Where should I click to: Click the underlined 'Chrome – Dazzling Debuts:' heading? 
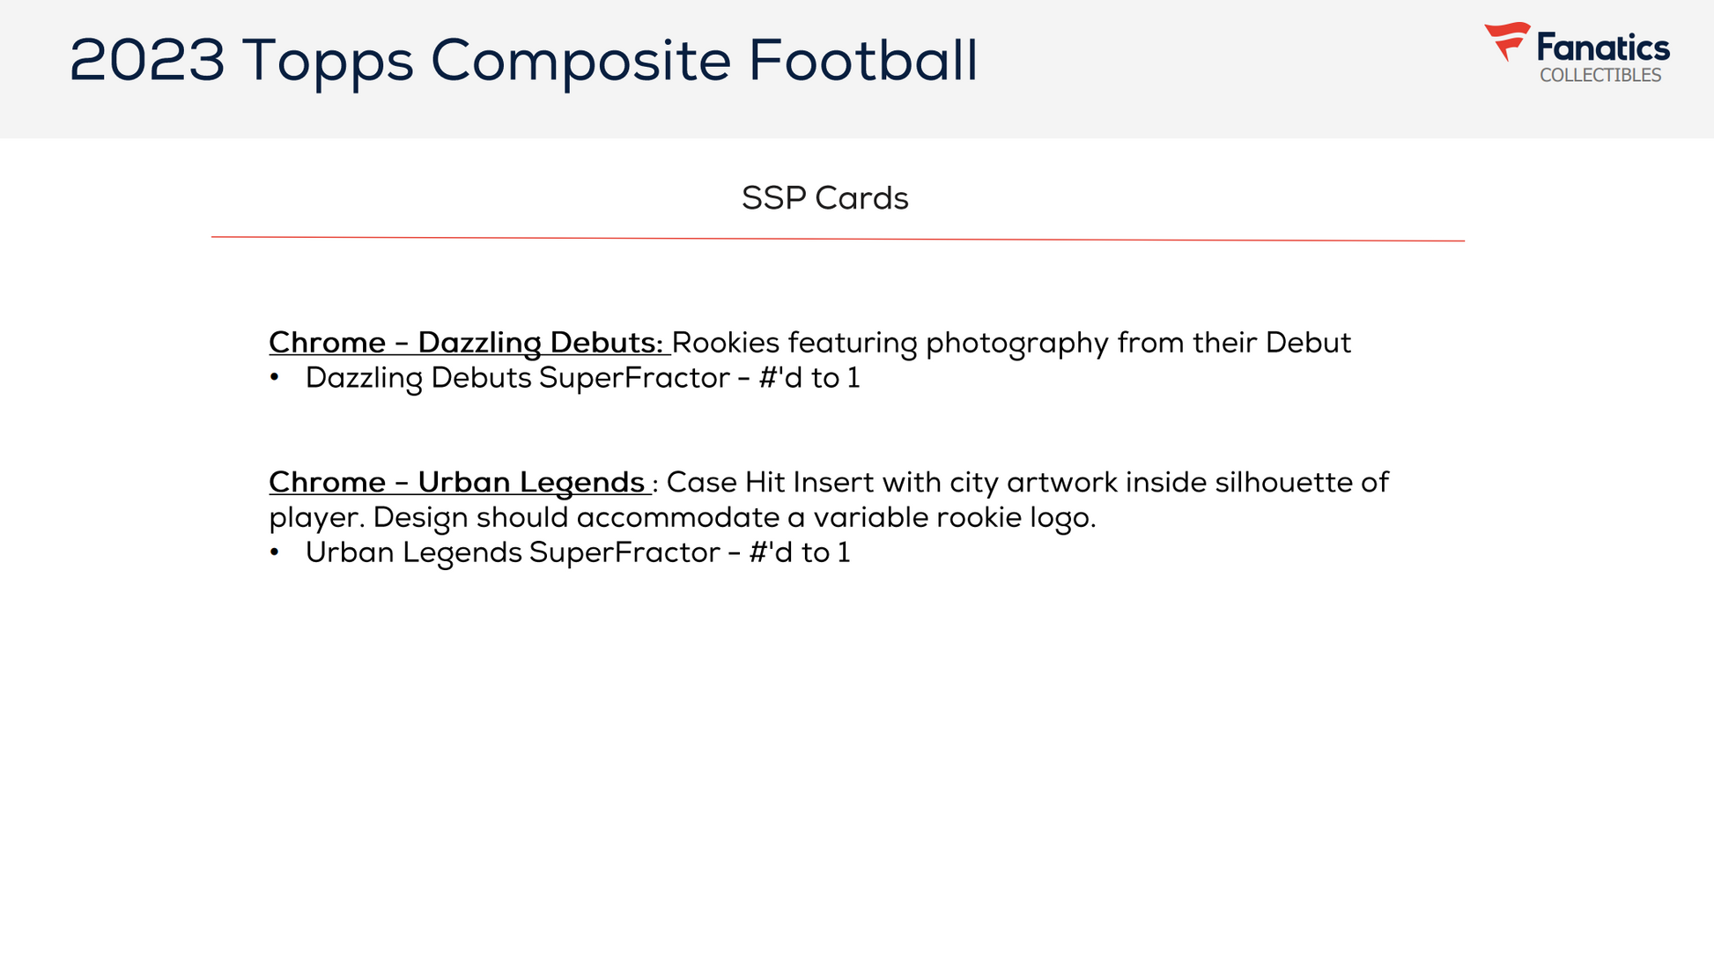pyautogui.click(x=466, y=342)
